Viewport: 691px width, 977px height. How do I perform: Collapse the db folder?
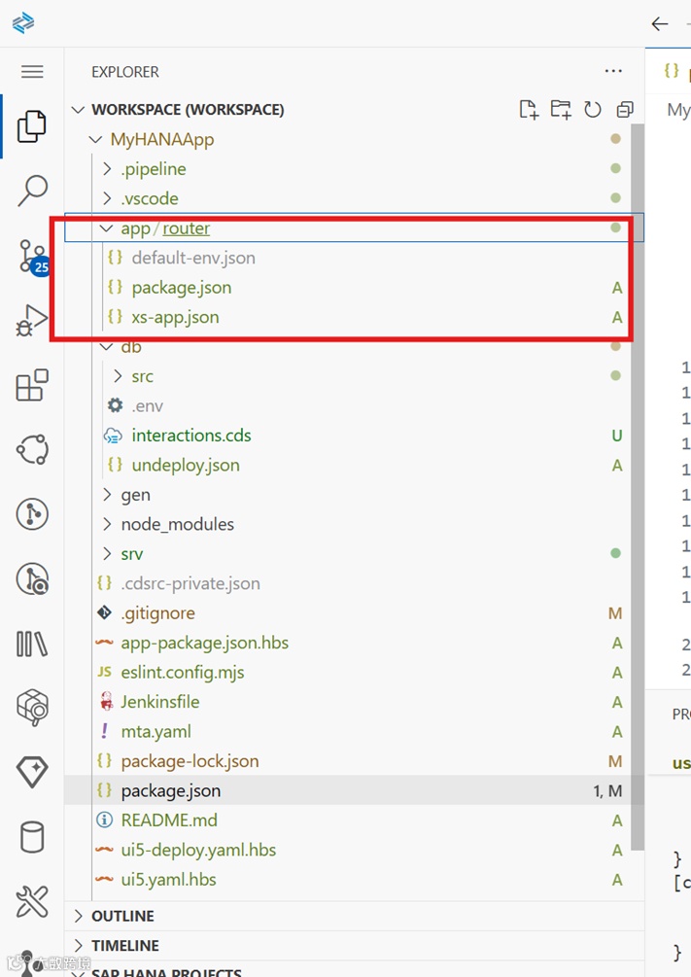tap(107, 346)
